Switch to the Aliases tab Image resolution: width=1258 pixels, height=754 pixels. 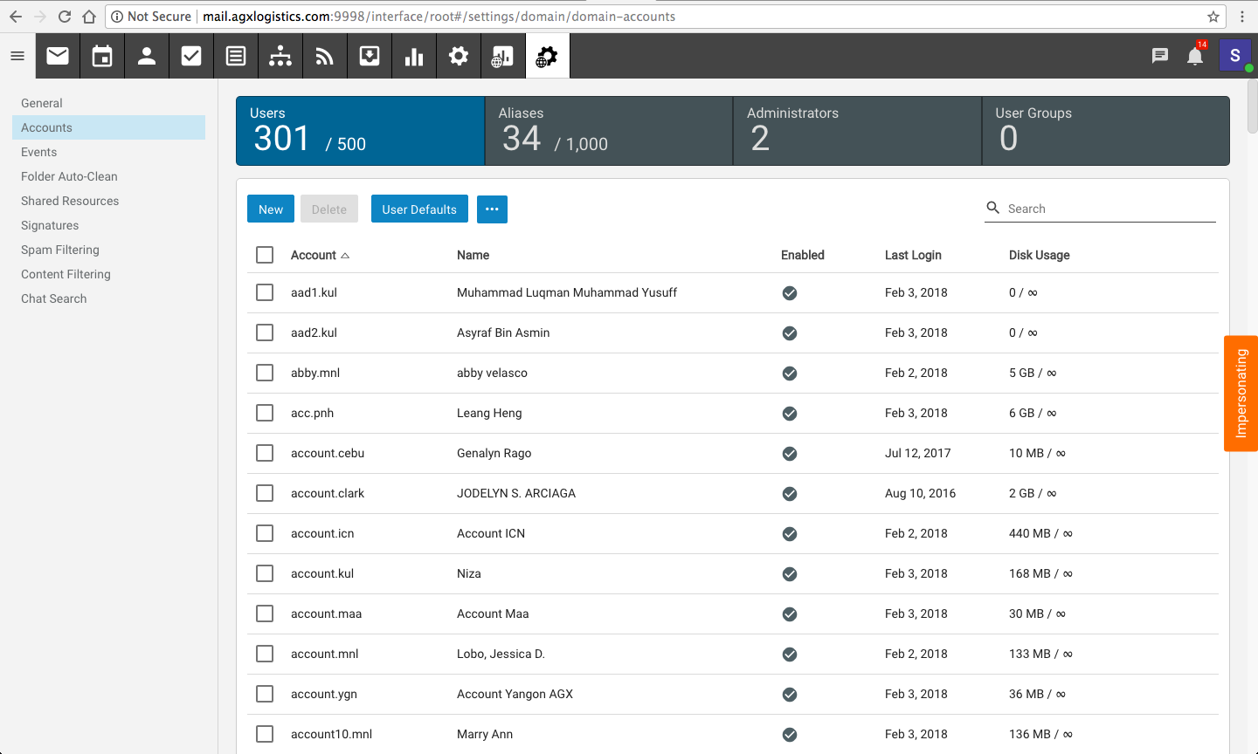click(608, 131)
